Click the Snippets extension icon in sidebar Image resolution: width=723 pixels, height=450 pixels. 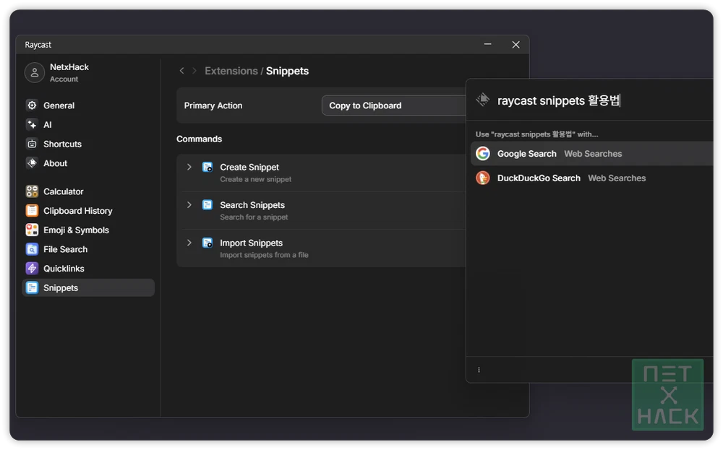tap(32, 288)
